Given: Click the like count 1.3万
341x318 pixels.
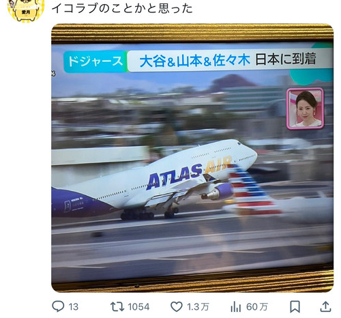Looking at the screenshot, I should tap(198, 307).
